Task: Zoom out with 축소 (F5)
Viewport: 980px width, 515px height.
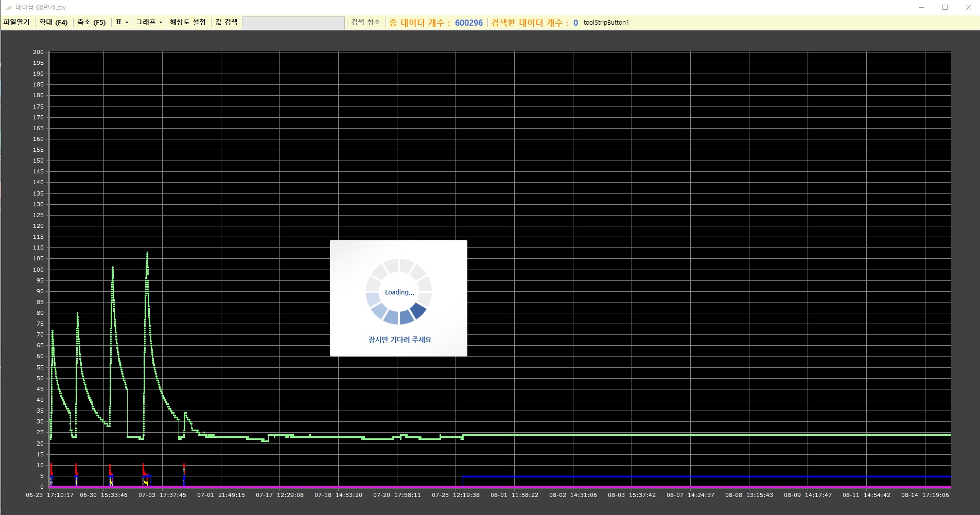Action: pos(92,22)
